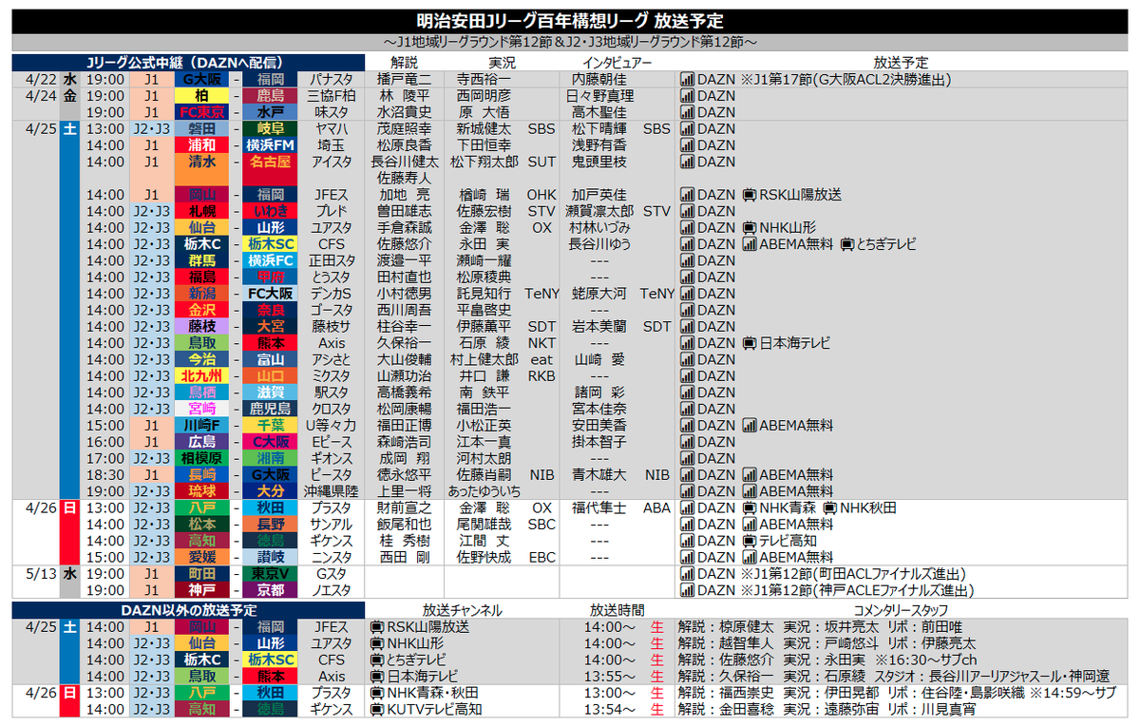1140x727 pixels.
Task: Click the 18:30 kickoff time cell
Action: point(104,474)
